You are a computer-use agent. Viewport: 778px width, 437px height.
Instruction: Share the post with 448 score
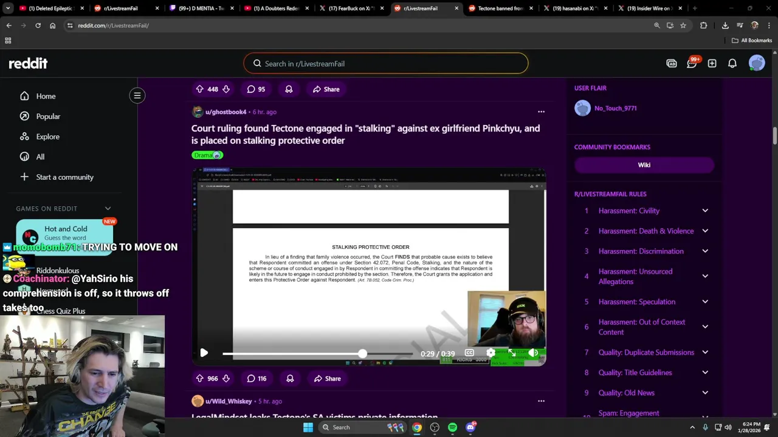coord(326,89)
